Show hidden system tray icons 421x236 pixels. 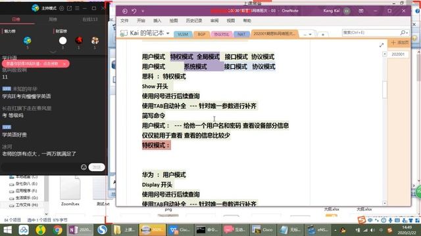[335, 230]
